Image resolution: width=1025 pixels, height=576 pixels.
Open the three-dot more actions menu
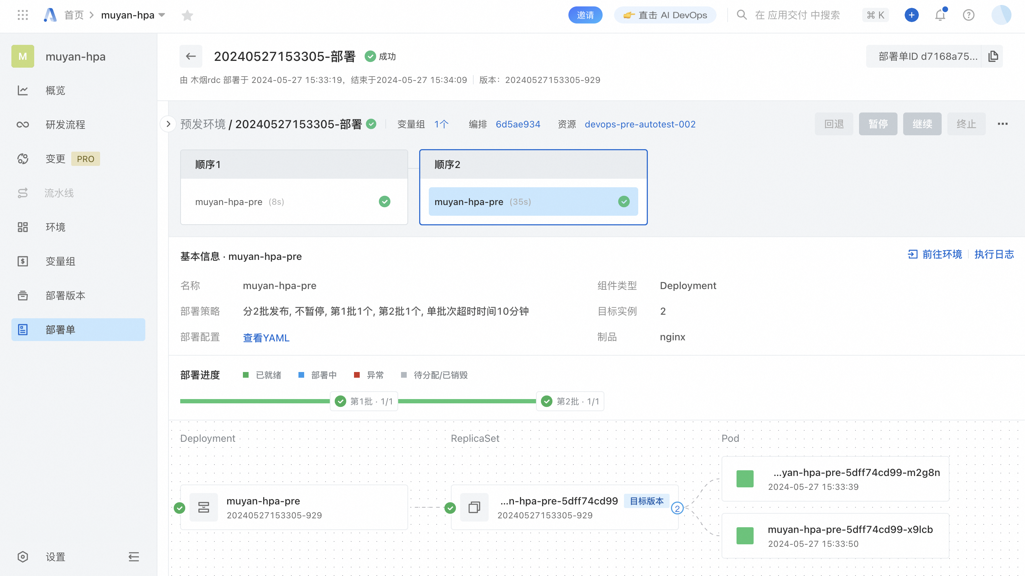click(1002, 124)
